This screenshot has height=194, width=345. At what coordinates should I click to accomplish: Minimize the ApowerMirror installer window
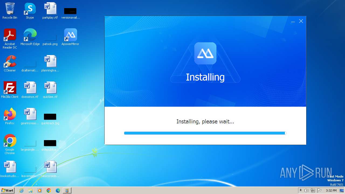(x=293, y=21)
